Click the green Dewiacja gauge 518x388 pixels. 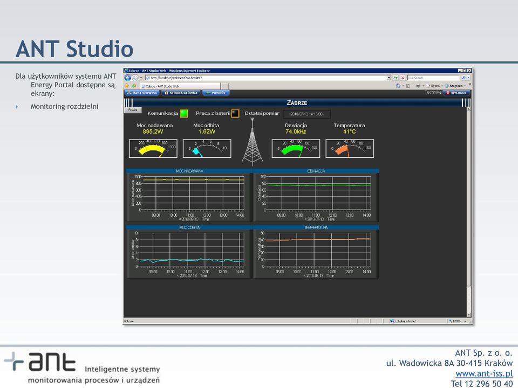click(296, 149)
